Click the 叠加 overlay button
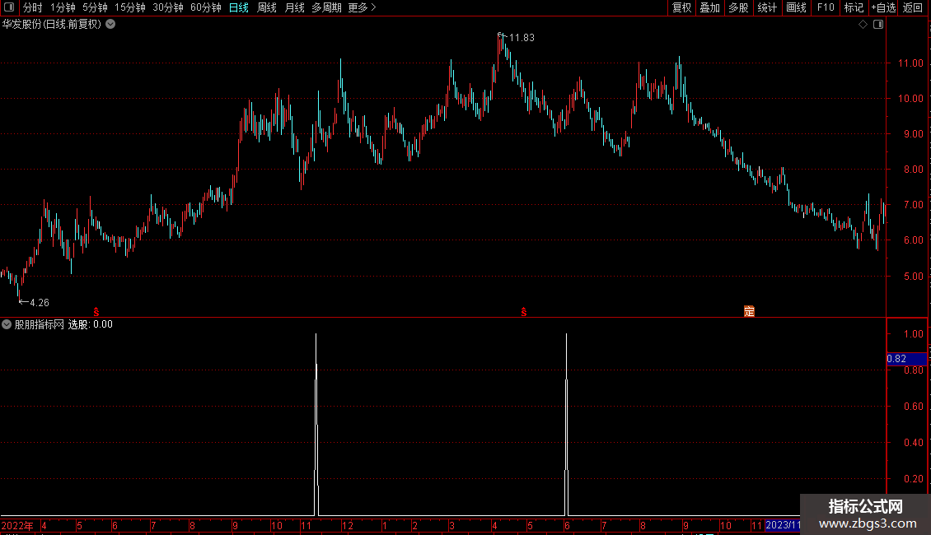Image resolution: width=931 pixels, height=535 pixels. click(x=709, y=7)
